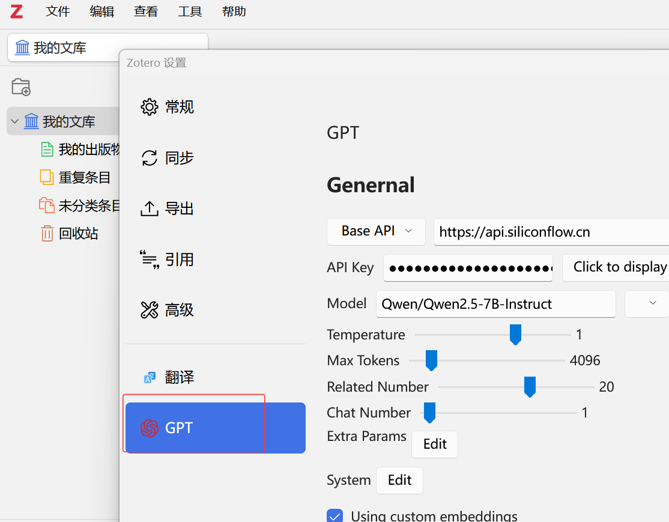Click the quote icon beside 引用
Viewport: 669px width, 522px height.
pos(150,259)
